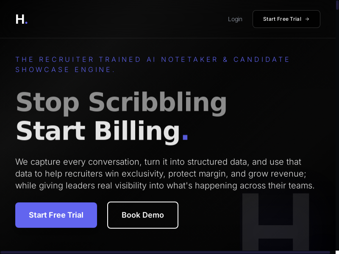Viewport: 339px width, 254px height.
Task: Click the word "Stop" in the headline
Action: click(47, 102)
